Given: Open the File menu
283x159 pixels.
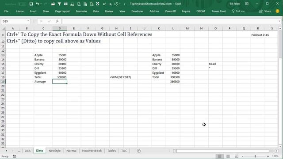Looking at the screenshot, I should pyautogui.click(x=6, y=11).
